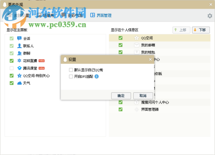Click the 界面管理器 plus-shaped icon

click(136, 109)
